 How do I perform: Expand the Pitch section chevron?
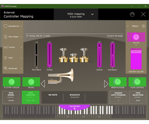21,58
